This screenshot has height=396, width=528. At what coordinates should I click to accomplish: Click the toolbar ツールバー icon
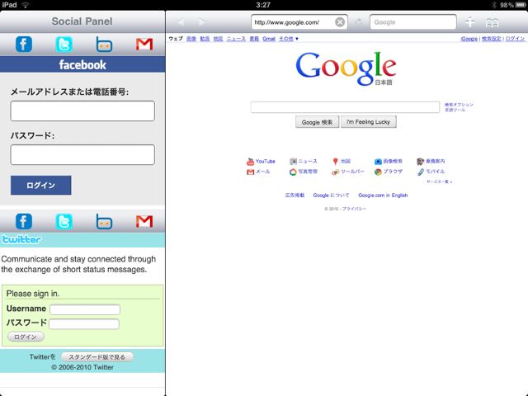click(335, 172)
